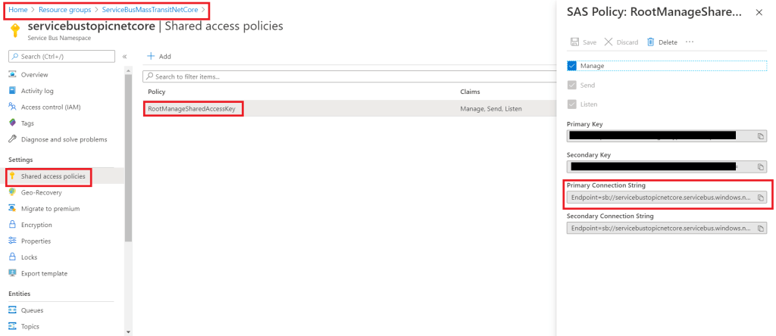Uncheck the Manage checkbox
This screenshot has height=336, width=776.
click(x=572, y=66)
